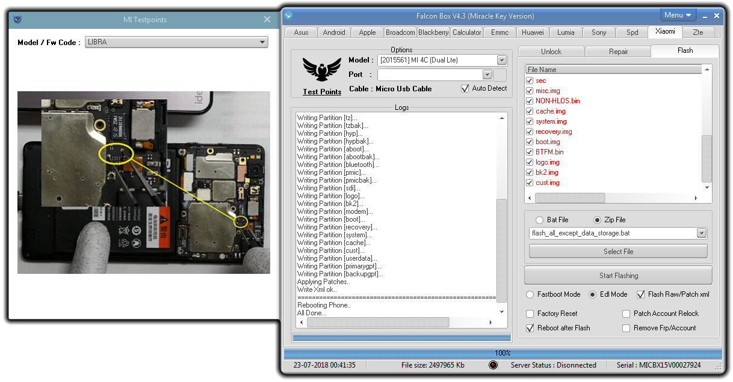
Task: Uncheck the bk2.img checkbox
Action: click(x=530, y=172)
